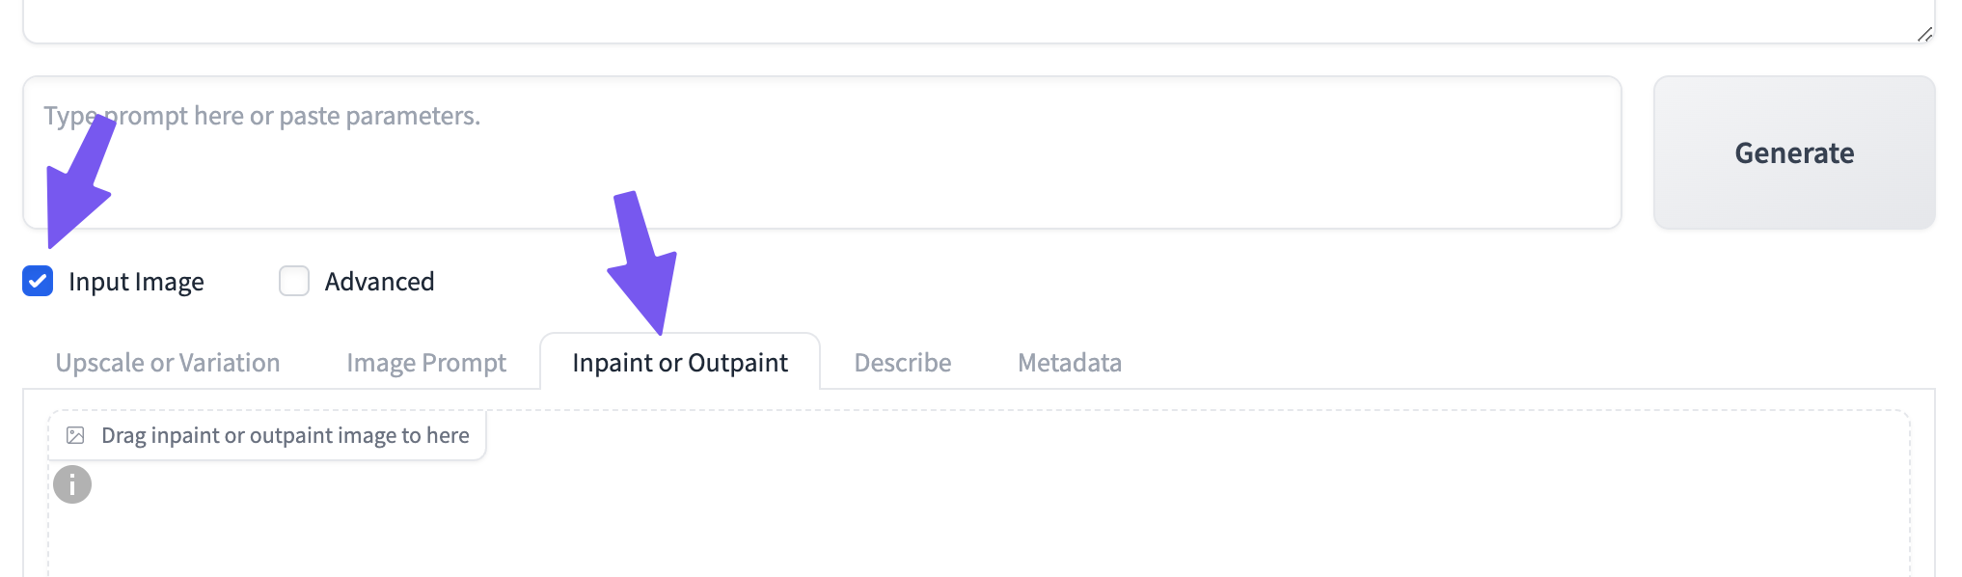Click the image icon beside drag label
Viewport: 1962px width, 577px height.
(x=75, y=435)
